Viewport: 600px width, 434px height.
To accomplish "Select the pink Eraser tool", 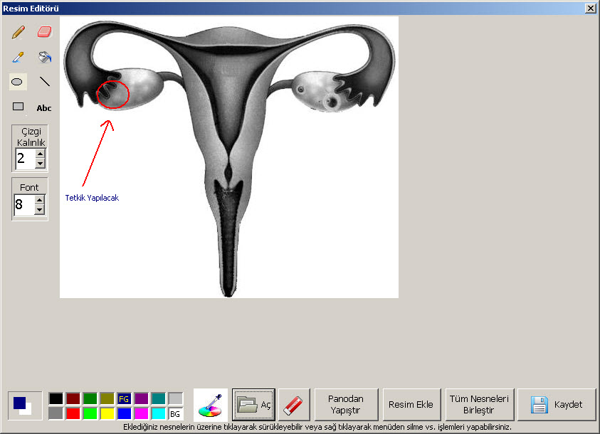I will pos(44,32).
